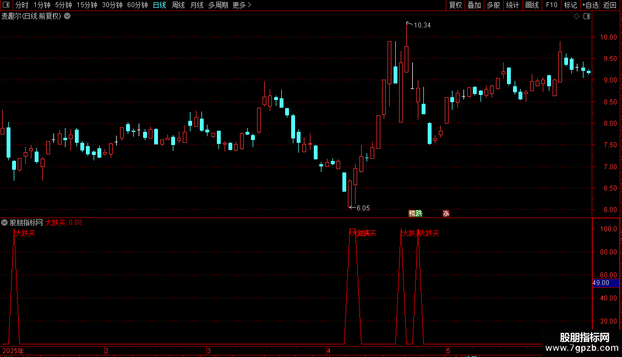Image resolution: width=622 pixels, height=357 pixels.
Task: Click the 标记 mark button
Action: 570,5
